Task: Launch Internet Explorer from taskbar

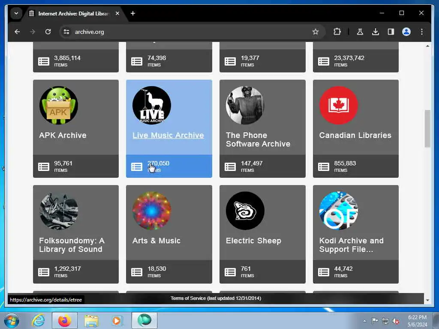Action: point(38,320)
